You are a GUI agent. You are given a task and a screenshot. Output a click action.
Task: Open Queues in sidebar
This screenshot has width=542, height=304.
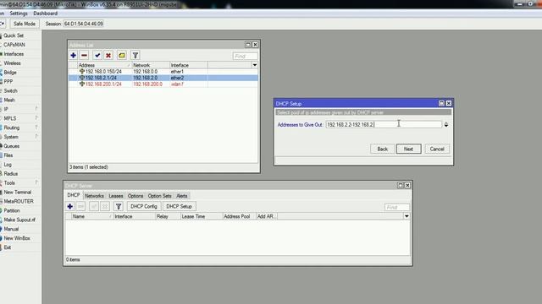(x=11, y=146)
